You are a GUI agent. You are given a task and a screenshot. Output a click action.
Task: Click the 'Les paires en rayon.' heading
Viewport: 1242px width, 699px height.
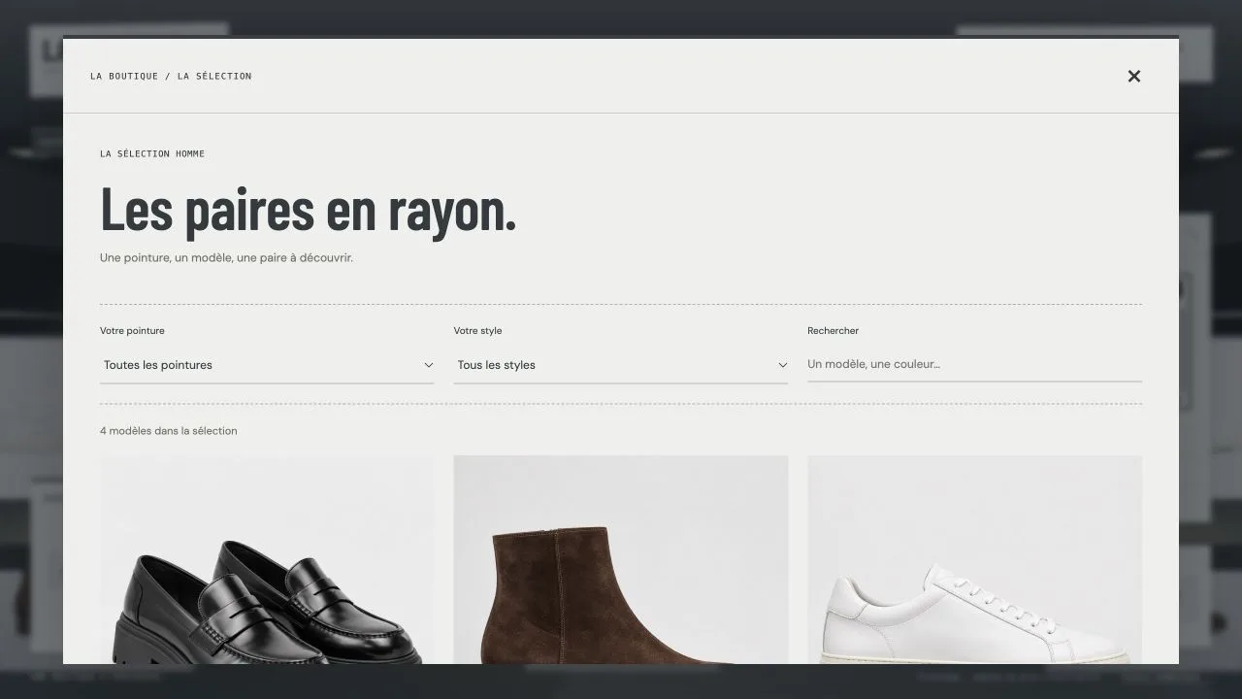click(309, 210)
